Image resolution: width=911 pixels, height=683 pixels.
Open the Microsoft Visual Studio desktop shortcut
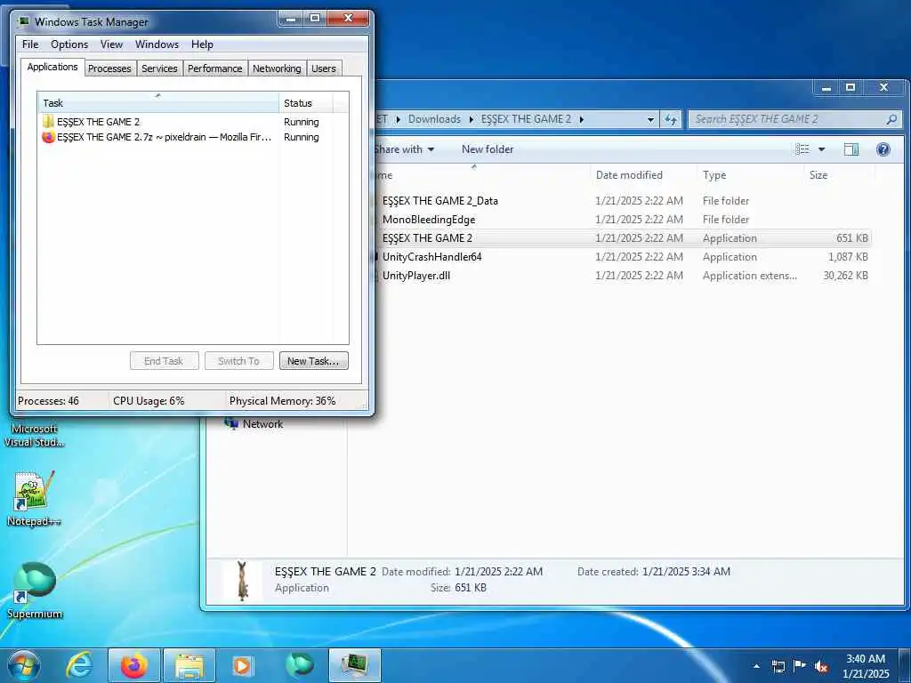pyautogui.click(x=34, y=435)
